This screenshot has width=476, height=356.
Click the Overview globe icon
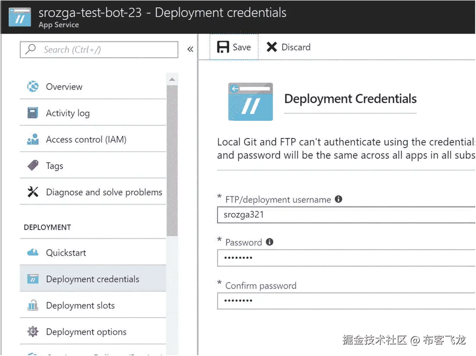33,87
